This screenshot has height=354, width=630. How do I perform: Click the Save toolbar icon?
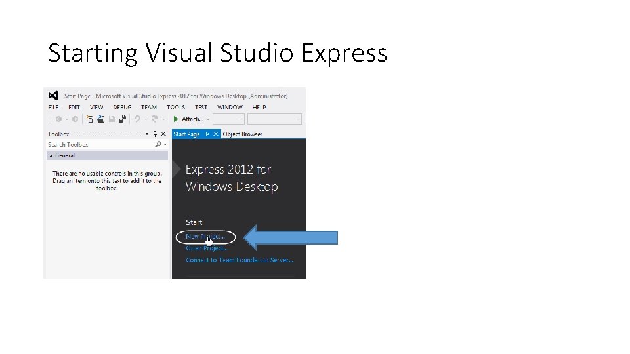pos(112,119)
